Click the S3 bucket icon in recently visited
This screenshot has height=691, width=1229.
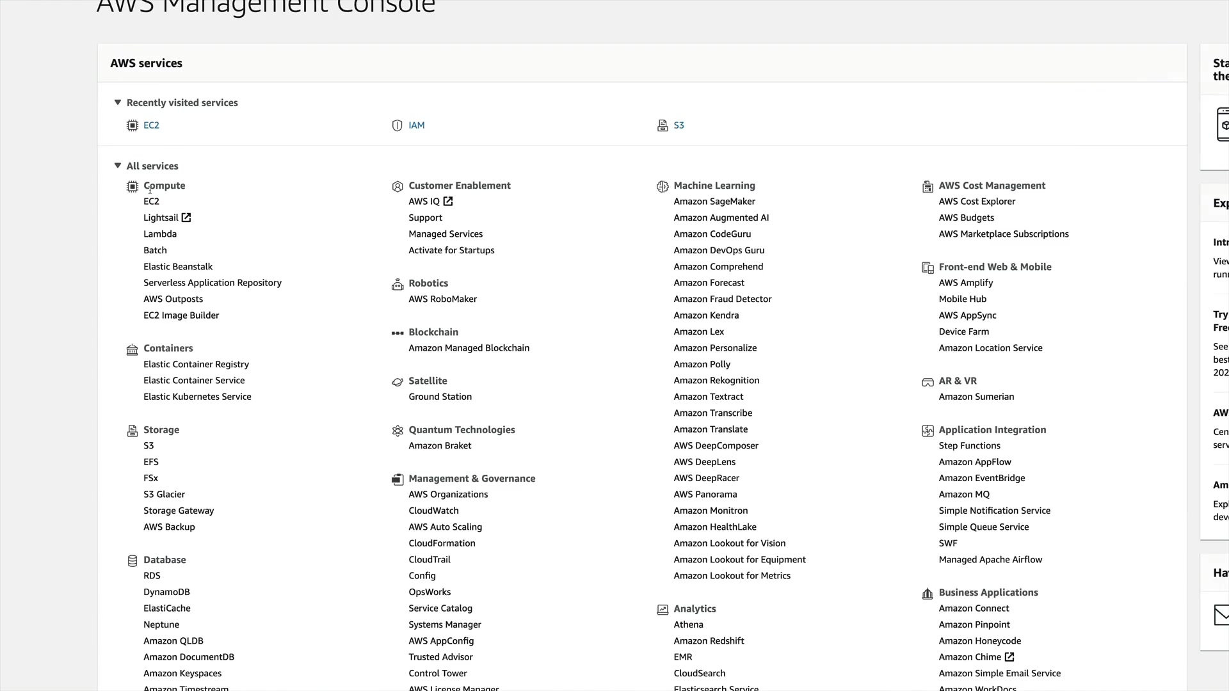[663, 125]
